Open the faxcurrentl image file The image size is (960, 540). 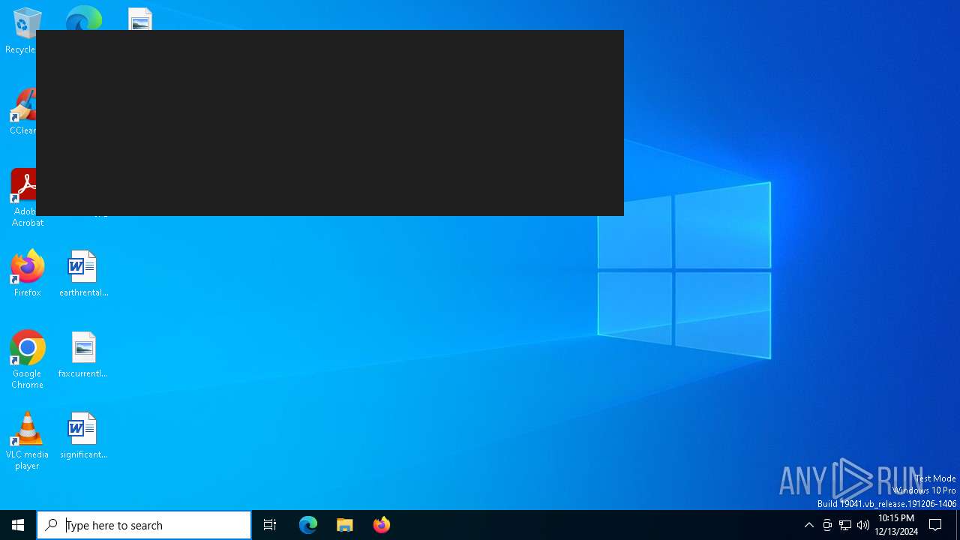tap(83, 355)
